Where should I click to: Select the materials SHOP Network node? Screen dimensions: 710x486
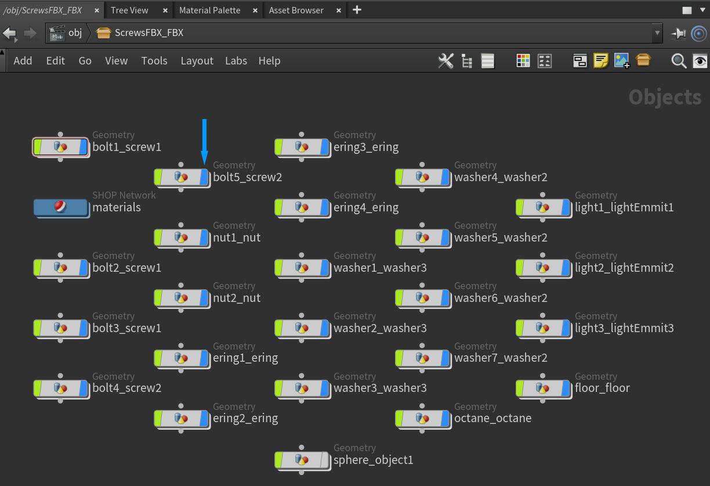(x=61, y=207)
